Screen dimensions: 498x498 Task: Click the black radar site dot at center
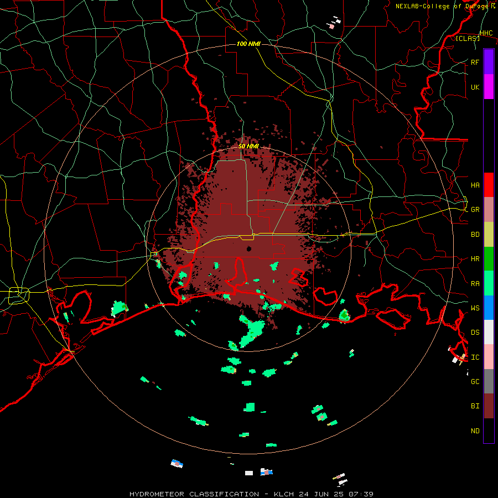(x=249, y=248)
